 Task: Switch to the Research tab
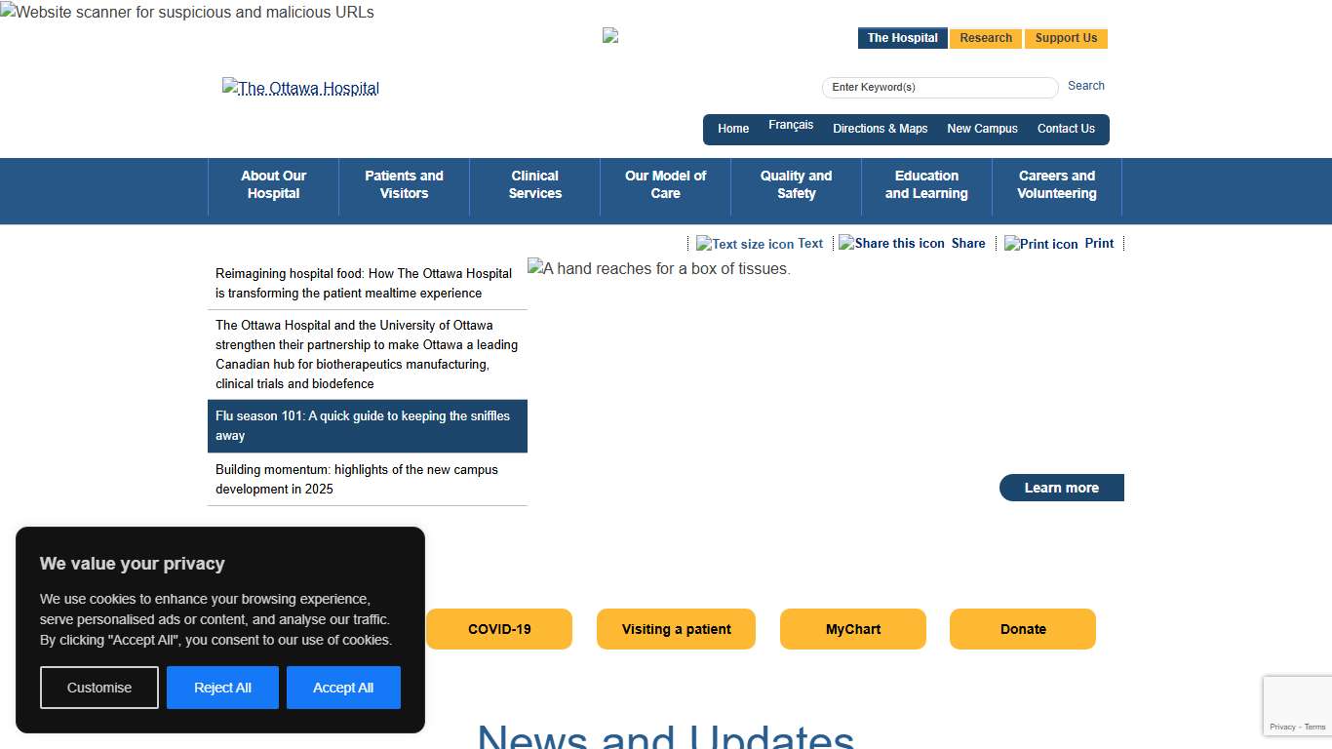pyautogui.click(x=985, y=38)
